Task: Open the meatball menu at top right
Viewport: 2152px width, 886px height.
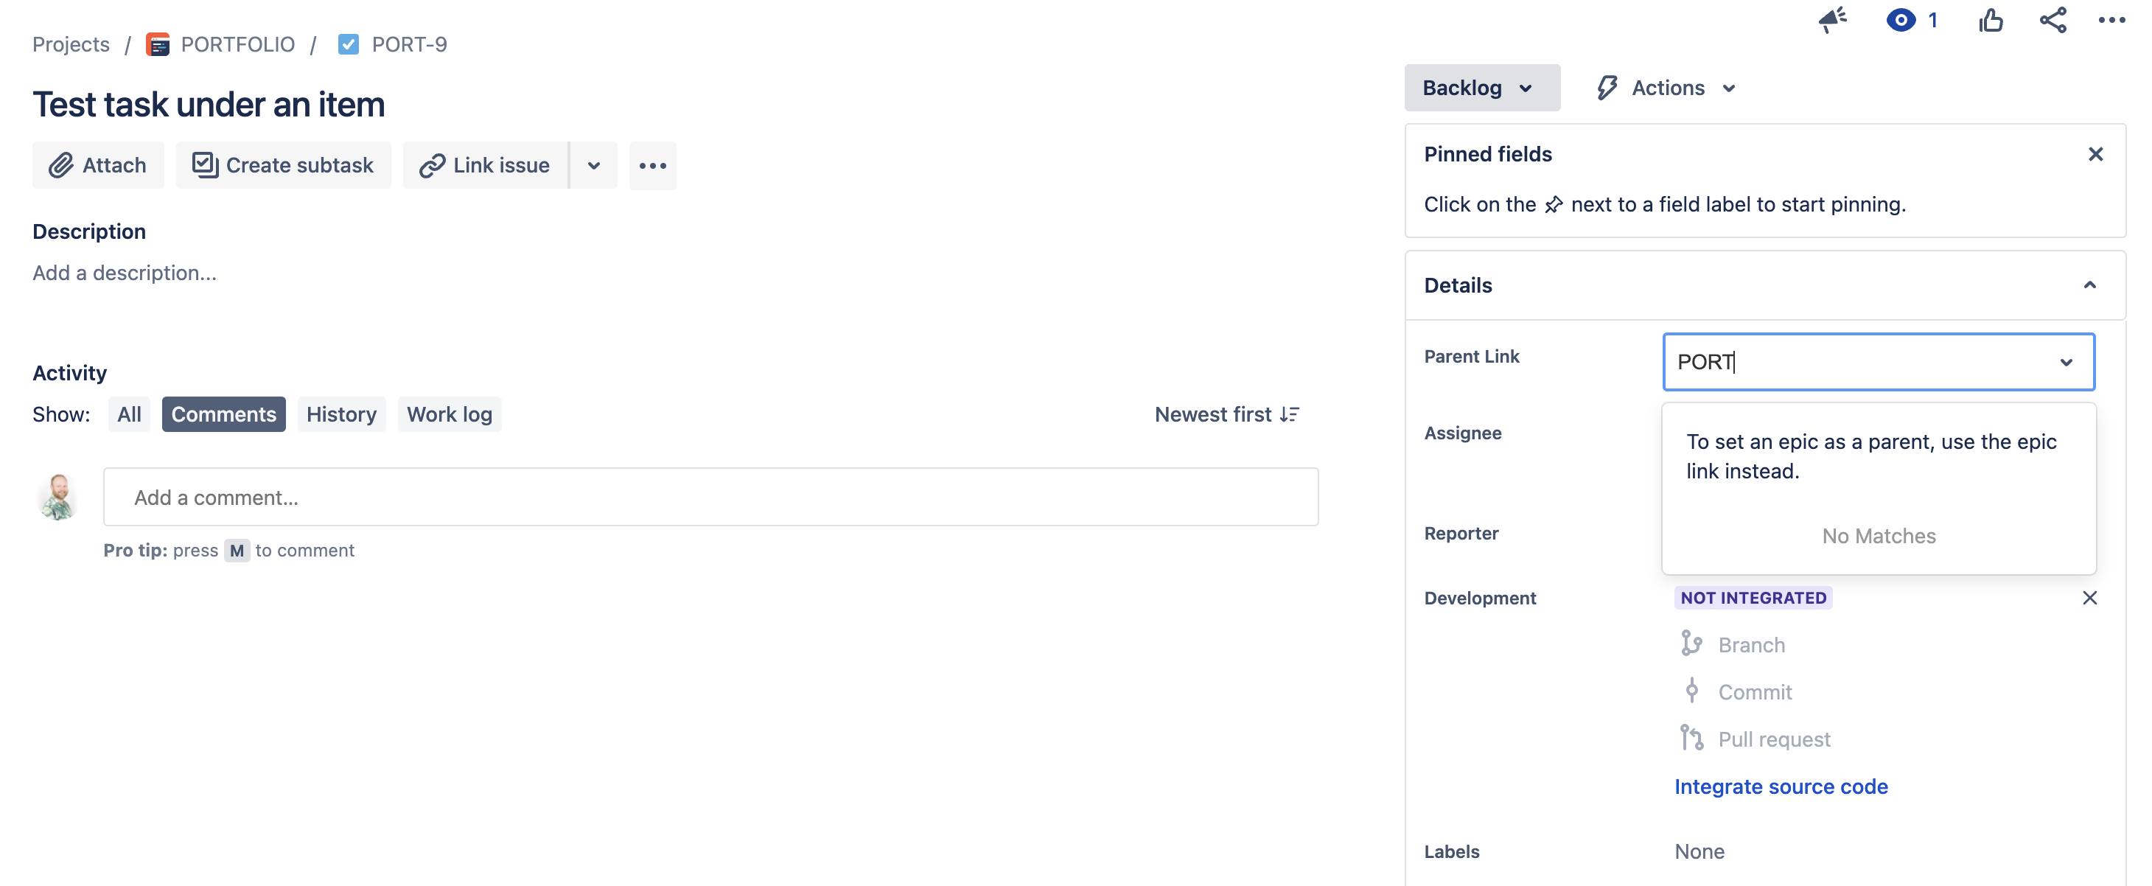Action: point(2112,20)
